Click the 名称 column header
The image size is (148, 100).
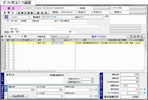point(44,40)
